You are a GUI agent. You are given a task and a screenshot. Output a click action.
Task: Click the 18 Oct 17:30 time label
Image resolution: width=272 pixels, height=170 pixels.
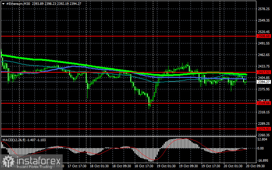pyautogui.click(x=144, y=166)
